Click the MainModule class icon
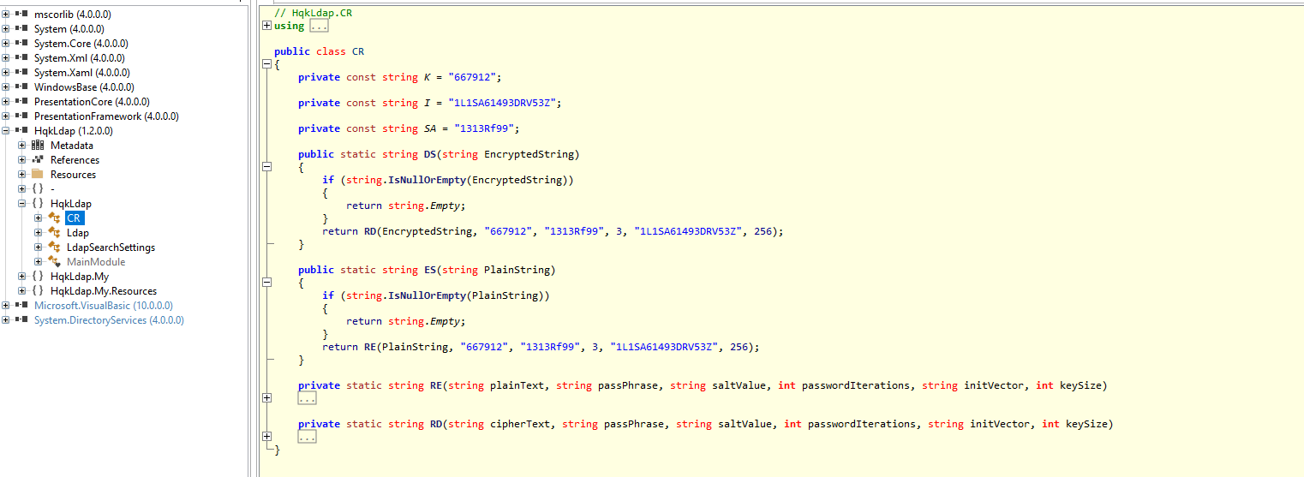 pyautogui.click(x=54, y=262)
